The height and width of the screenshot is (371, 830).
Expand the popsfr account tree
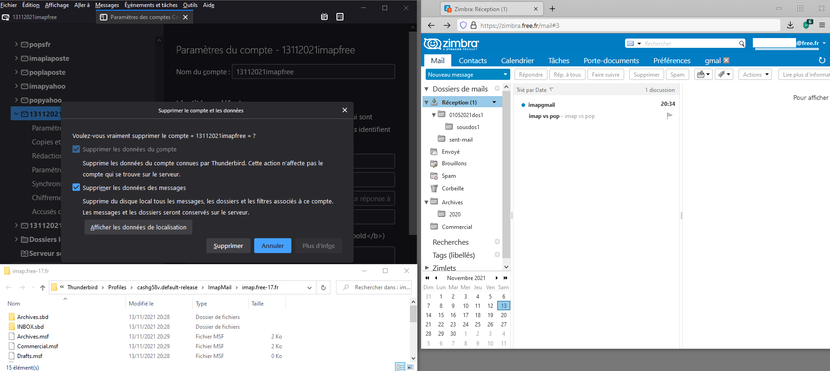pos(17,45)
